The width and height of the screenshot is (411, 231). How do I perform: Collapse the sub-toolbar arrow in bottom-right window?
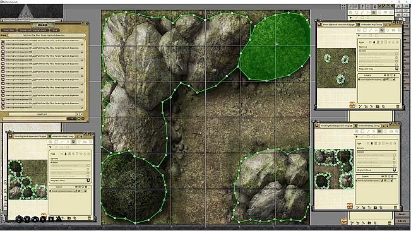pos(356,136)
